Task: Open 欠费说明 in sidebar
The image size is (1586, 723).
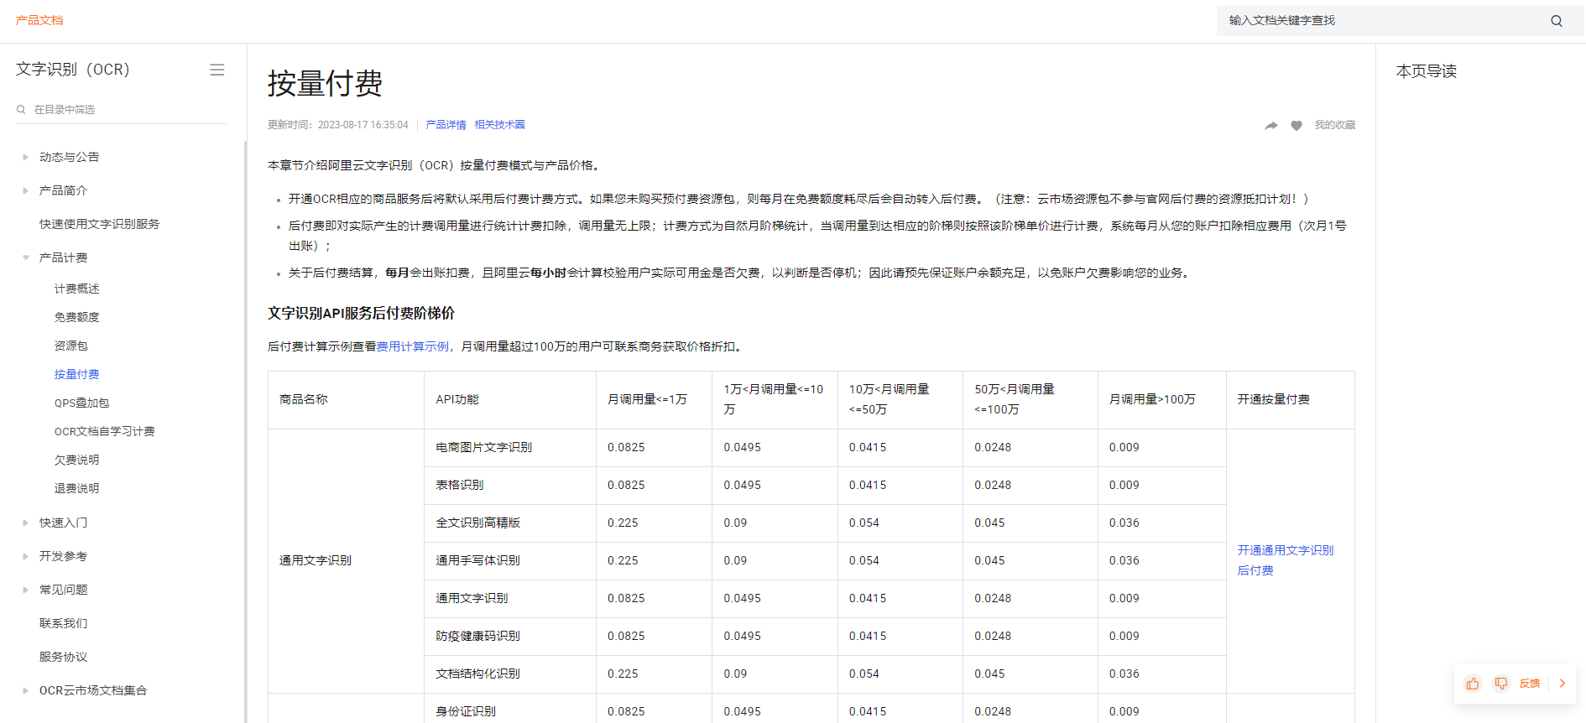Action: [x=77, y=460]
